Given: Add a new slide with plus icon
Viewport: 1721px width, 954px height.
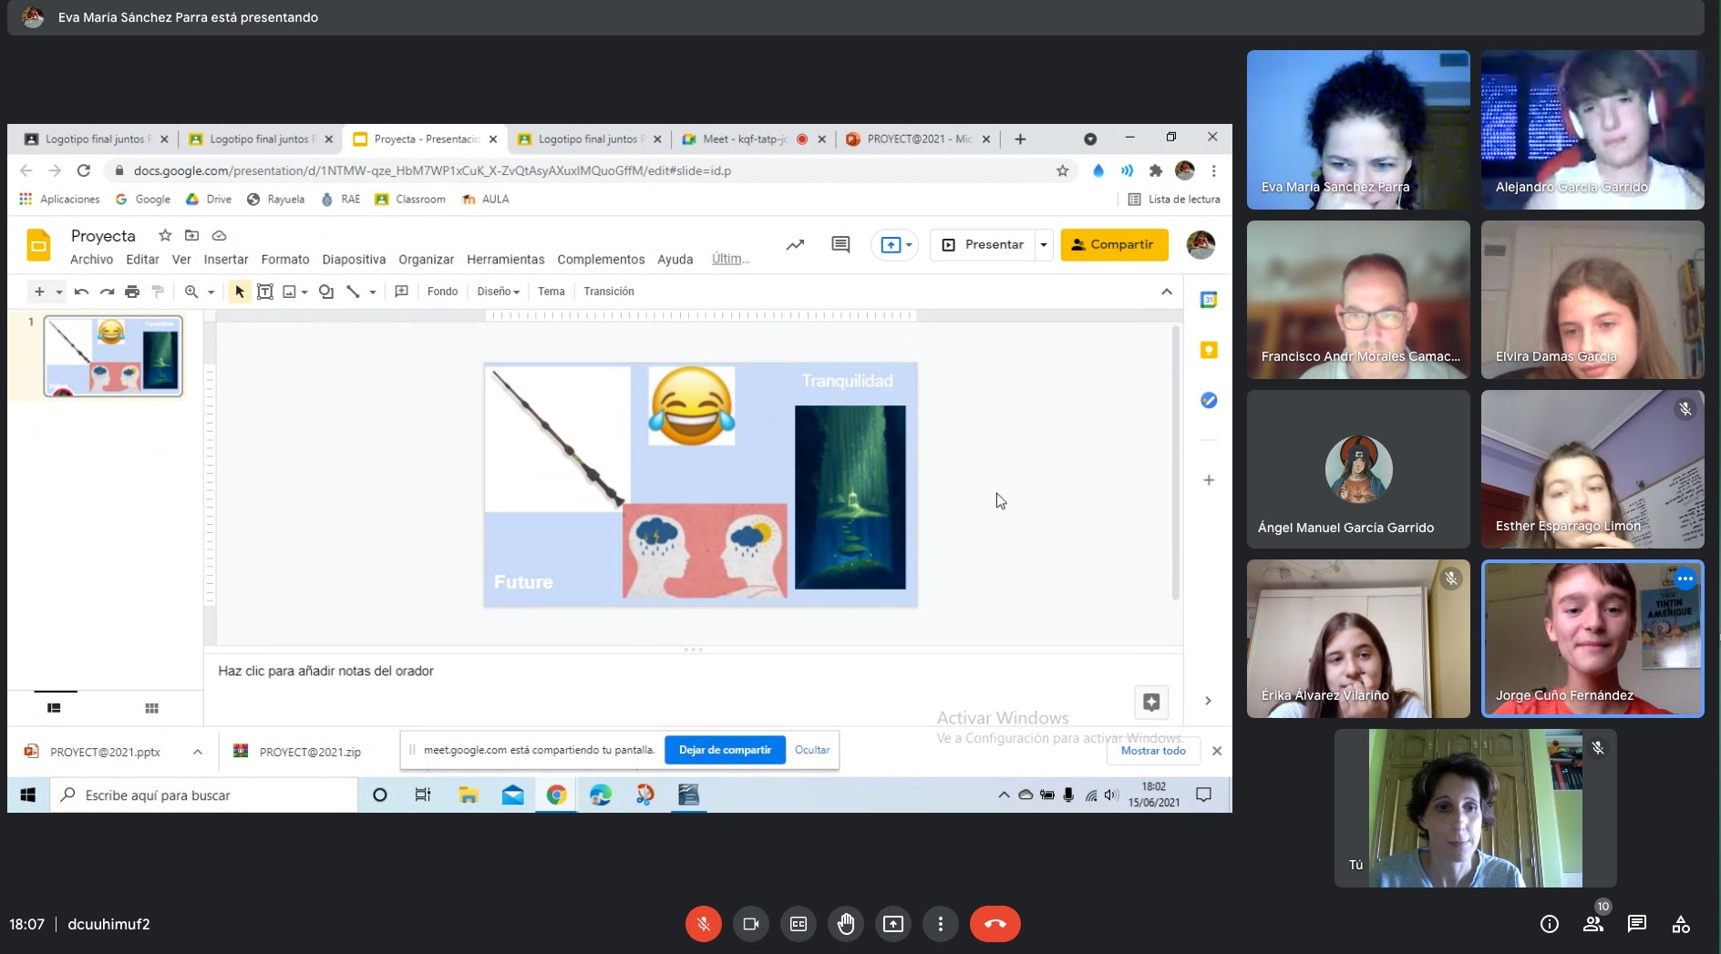Looking at the screenshot, I should (39, 292).
